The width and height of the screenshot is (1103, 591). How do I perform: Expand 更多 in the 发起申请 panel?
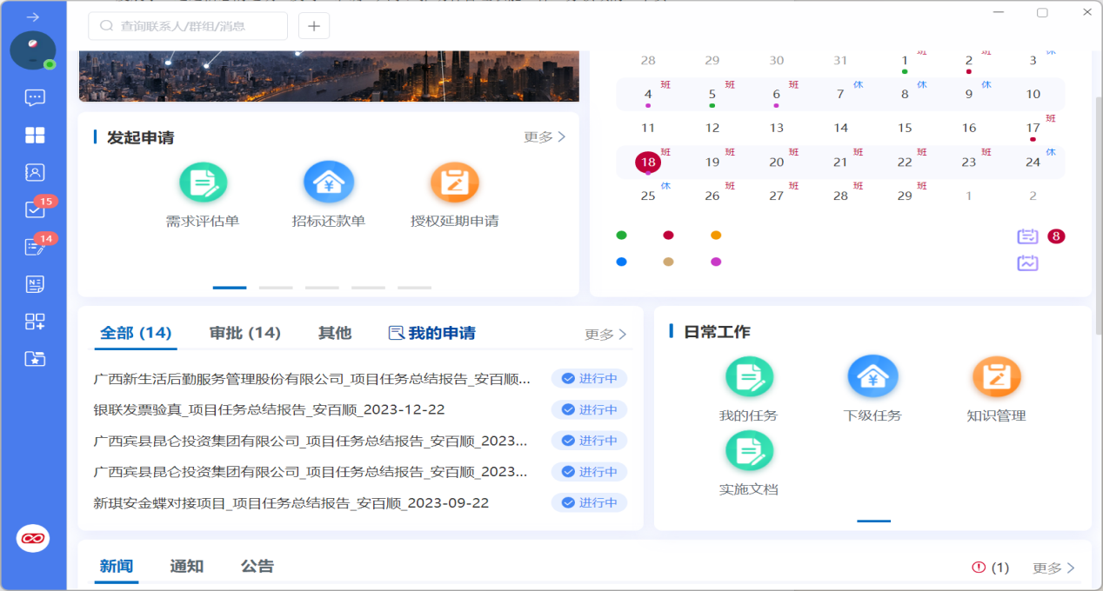(x=545, y=137)
